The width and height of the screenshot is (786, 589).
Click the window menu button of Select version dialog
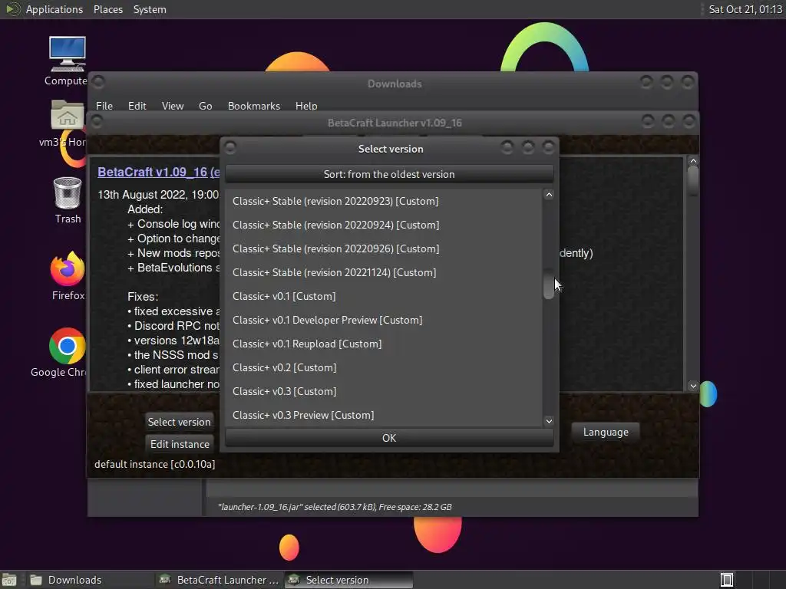tap(230, 148)
